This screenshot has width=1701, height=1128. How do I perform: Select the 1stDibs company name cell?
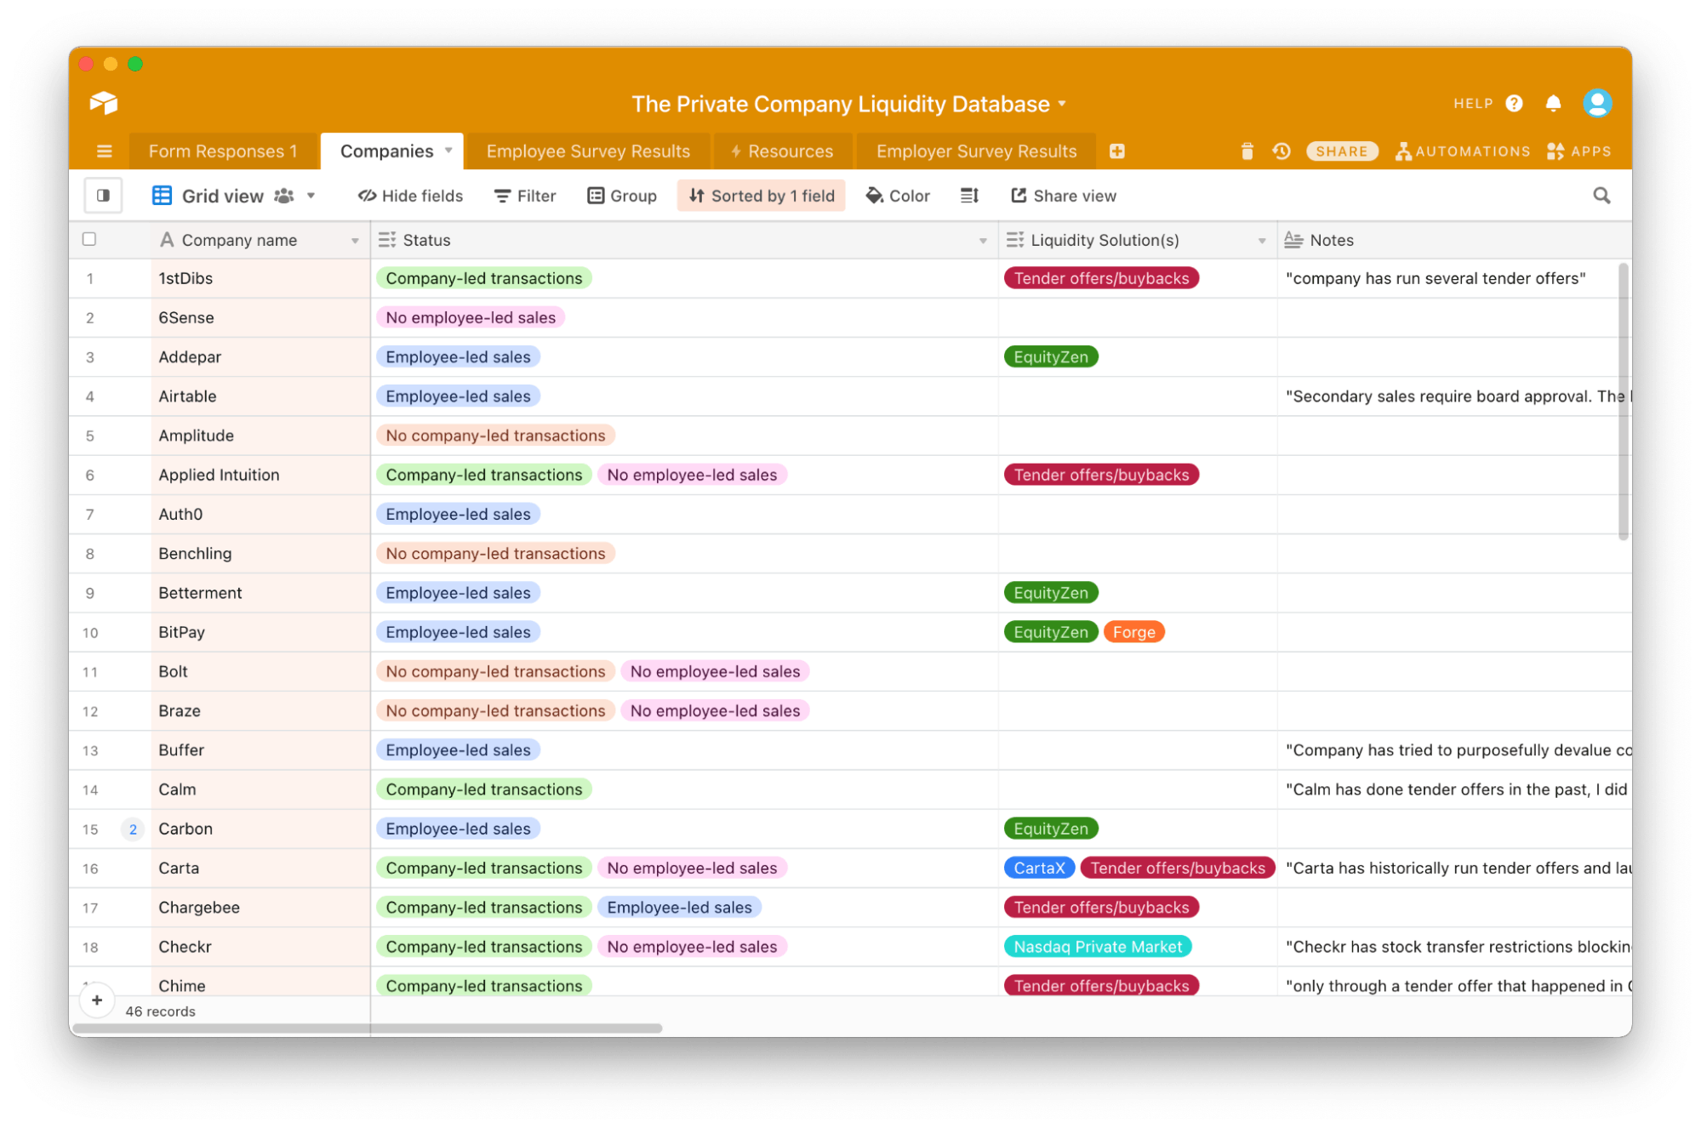260,278
